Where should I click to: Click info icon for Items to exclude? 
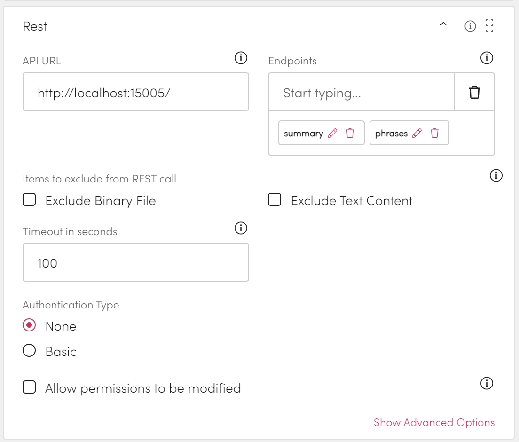click(x=496, y=176)
